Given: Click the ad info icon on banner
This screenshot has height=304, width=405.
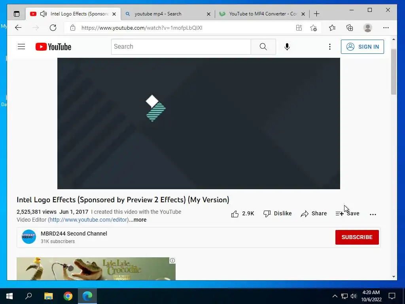Looking at the screenshot, I should click(172, 260).
